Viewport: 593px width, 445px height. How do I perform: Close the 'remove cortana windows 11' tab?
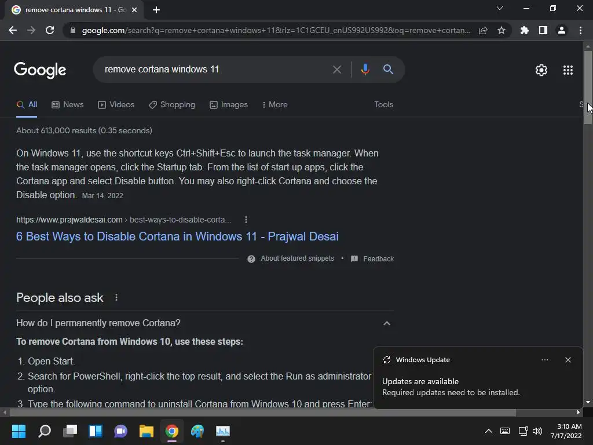134,10
